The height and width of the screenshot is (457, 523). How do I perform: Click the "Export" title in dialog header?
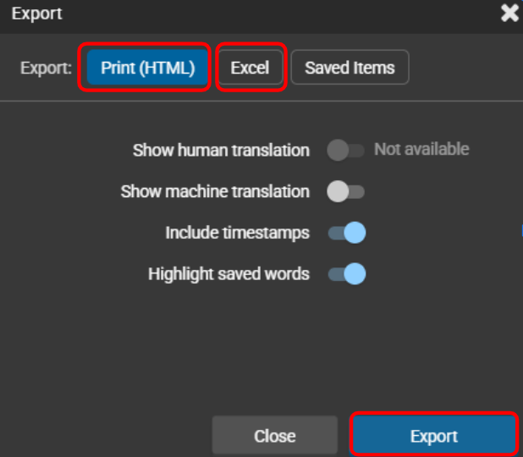(x=37, y=14)
